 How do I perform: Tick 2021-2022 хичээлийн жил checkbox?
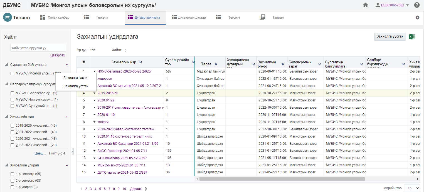tap(12, 132)
